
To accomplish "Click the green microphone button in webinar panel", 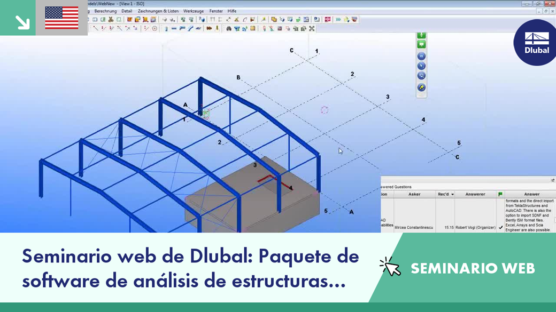I will pyautogui.click(x=421, y=35).
